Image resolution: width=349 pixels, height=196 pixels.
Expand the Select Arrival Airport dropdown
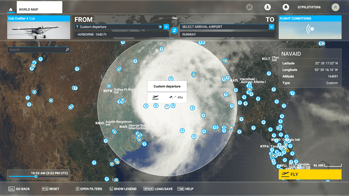tap(271, 27)
